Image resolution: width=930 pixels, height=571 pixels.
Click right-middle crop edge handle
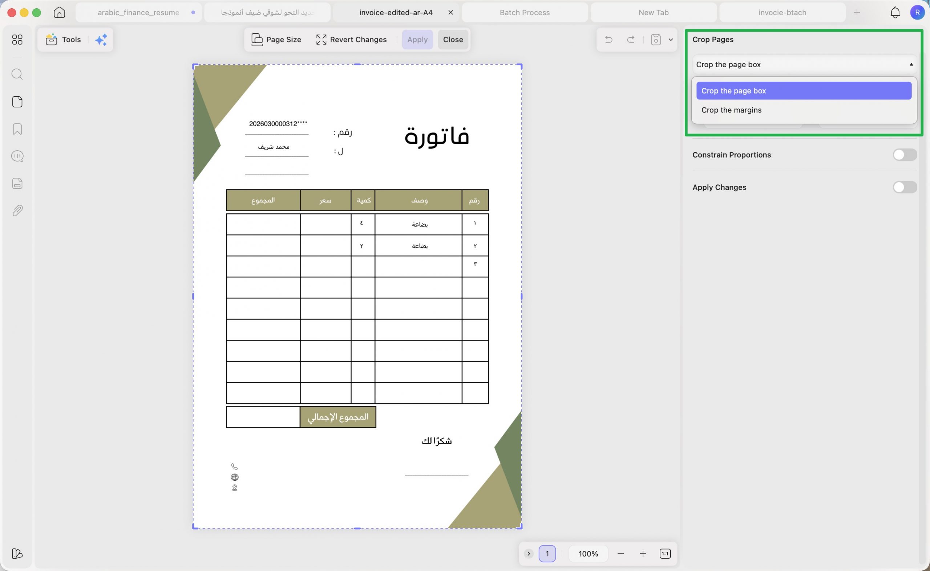(x=522, y=297)
